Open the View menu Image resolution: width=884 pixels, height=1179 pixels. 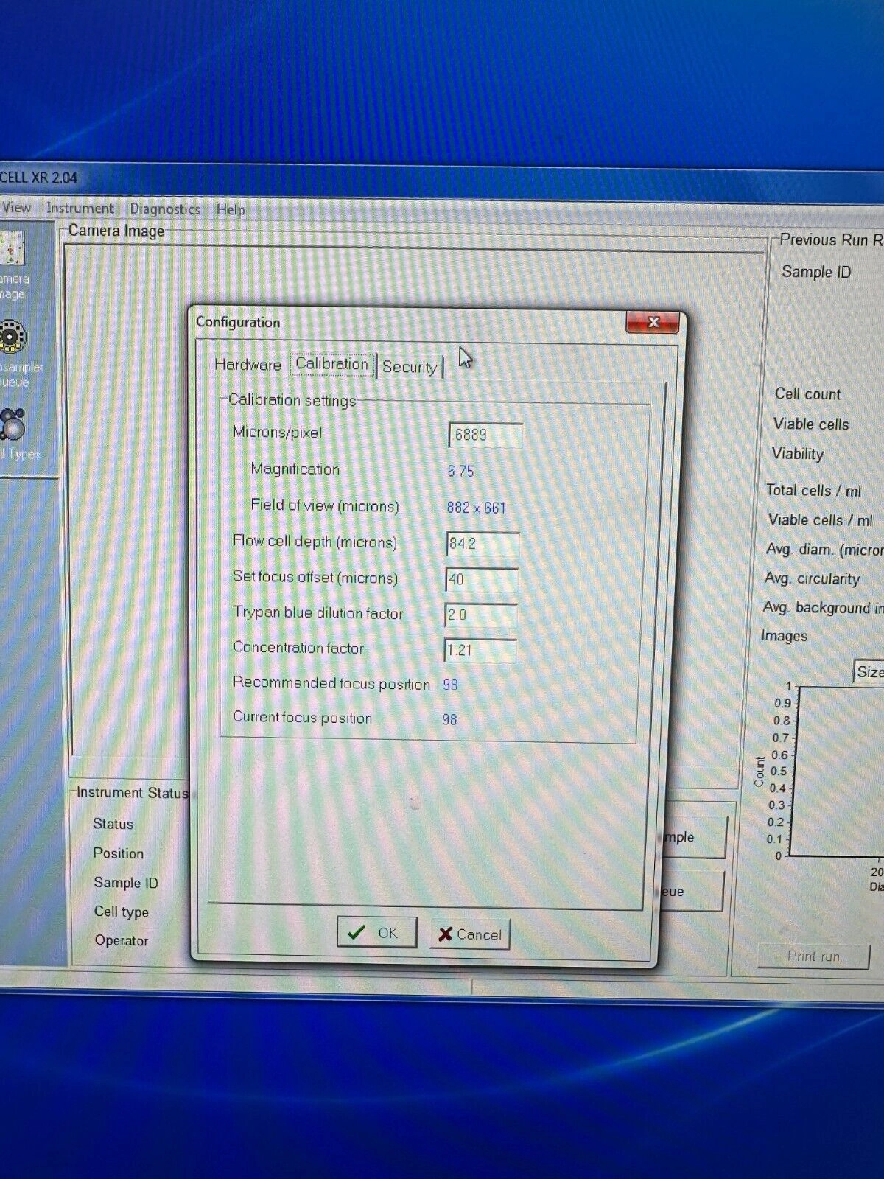tap(16, 208)
